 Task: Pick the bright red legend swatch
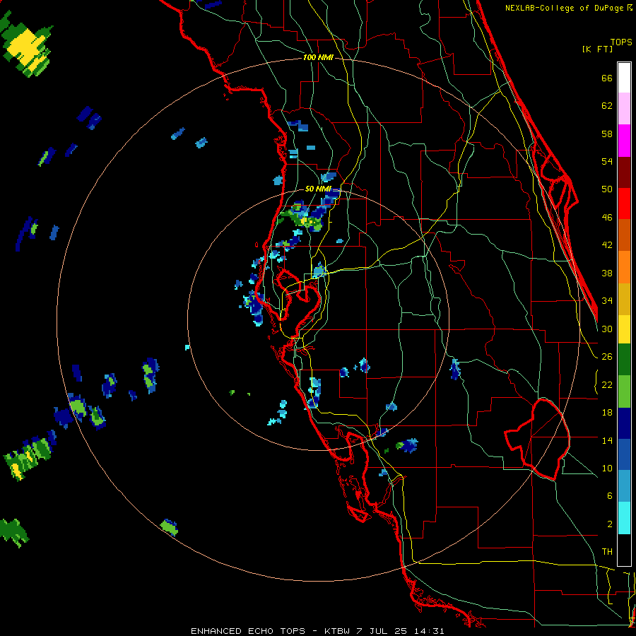click(x=624, y=204)
